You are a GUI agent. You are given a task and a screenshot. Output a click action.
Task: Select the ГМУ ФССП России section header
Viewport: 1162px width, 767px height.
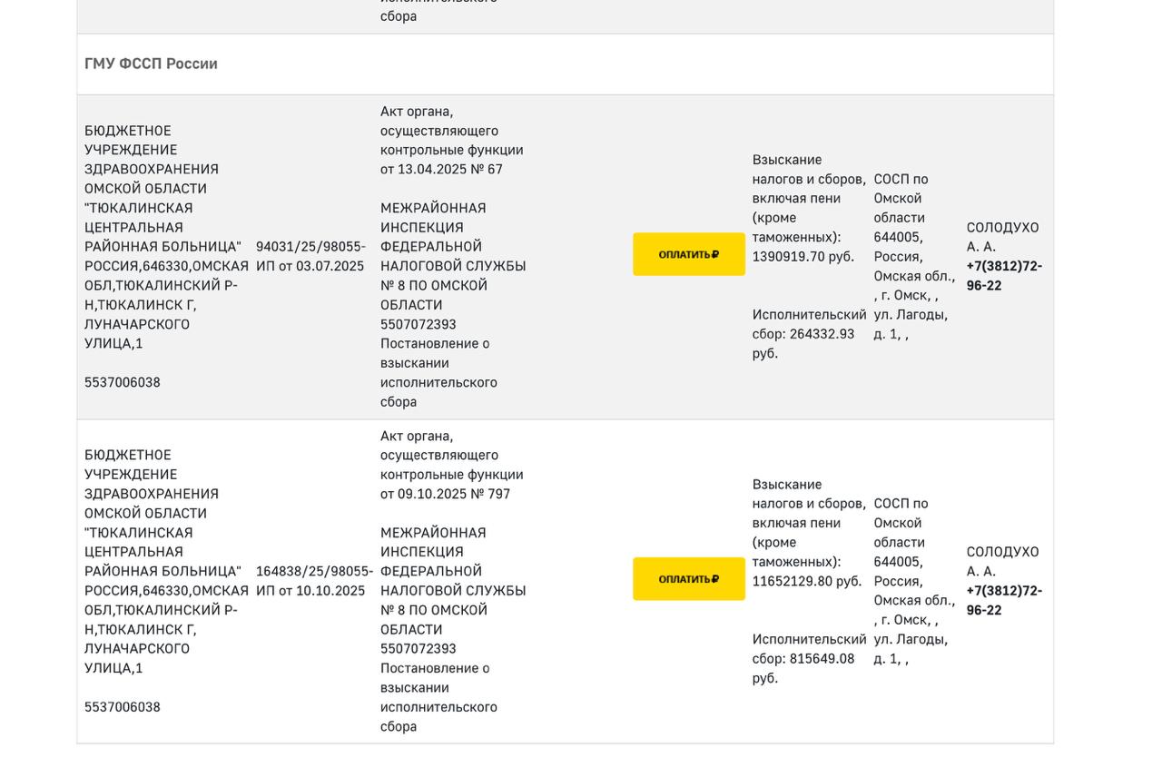[151, 64]
